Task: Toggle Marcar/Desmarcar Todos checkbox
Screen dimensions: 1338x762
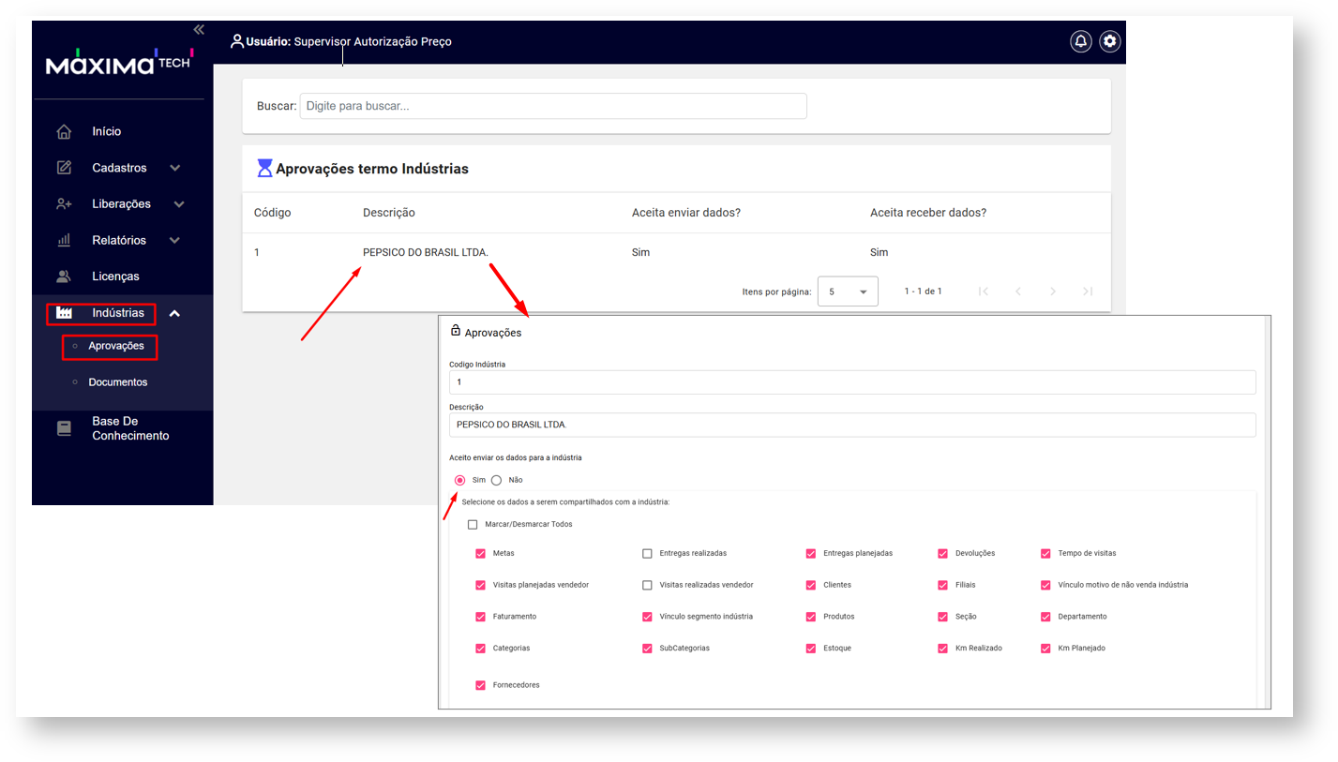Action: [473, 524]
